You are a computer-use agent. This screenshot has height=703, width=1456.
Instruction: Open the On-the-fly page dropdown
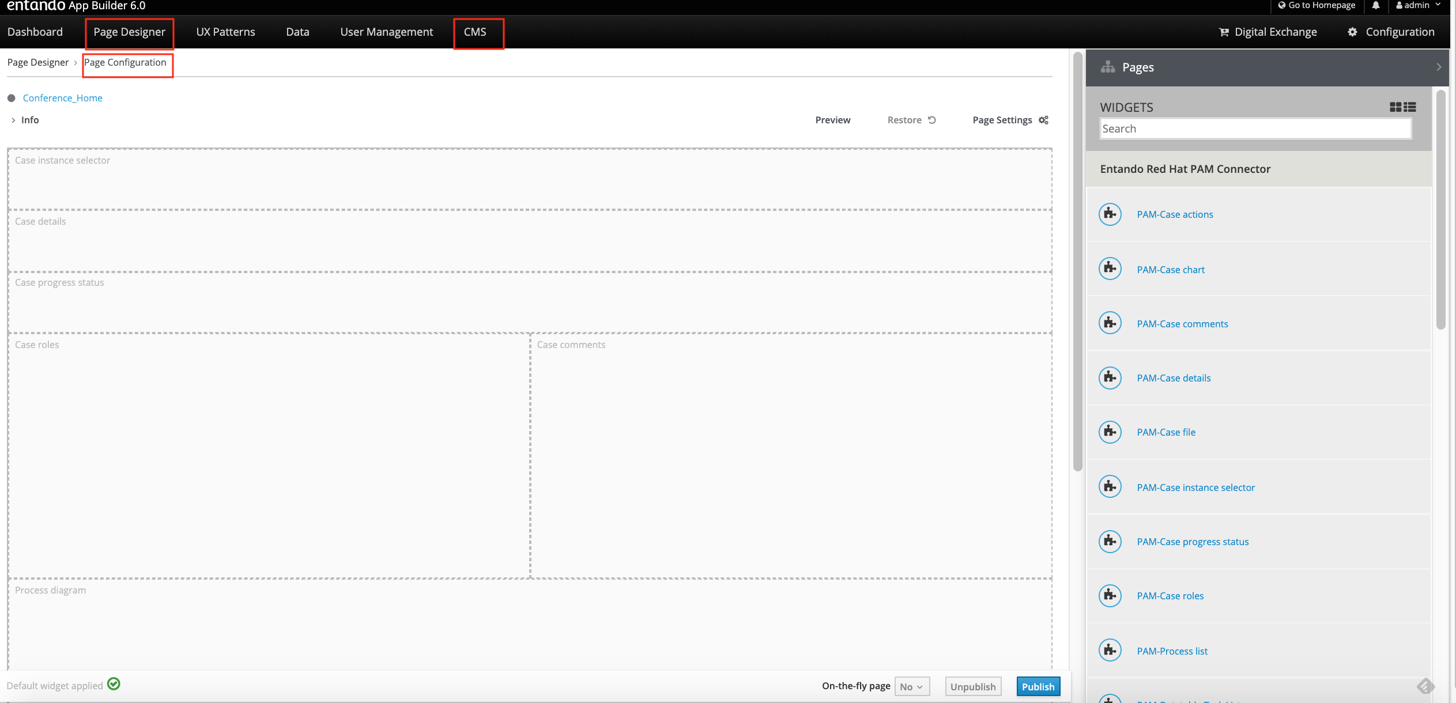(912, 686)
